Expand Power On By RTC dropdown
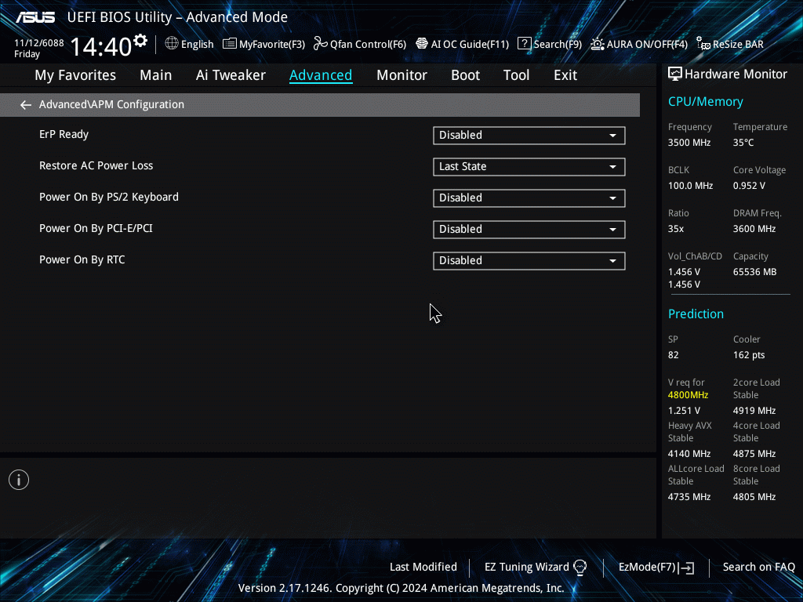Screen dimensions: 803x602 point(529,261)
